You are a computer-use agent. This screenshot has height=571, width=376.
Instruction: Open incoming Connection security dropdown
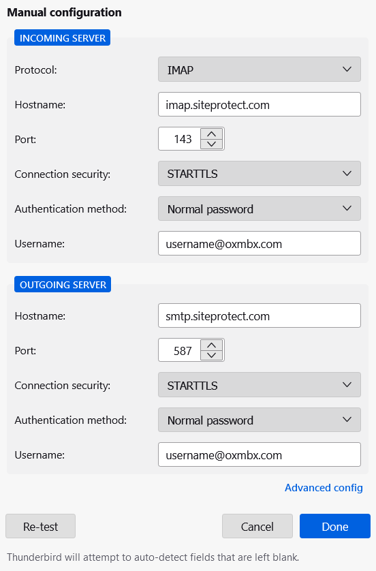click(259, 173)
